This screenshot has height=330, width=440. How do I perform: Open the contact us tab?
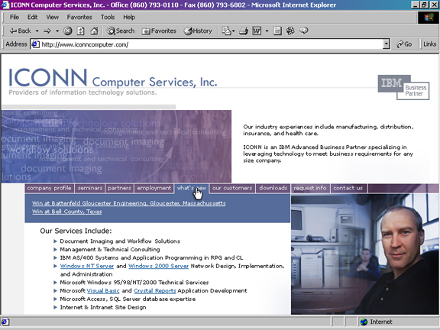(348, 188)
